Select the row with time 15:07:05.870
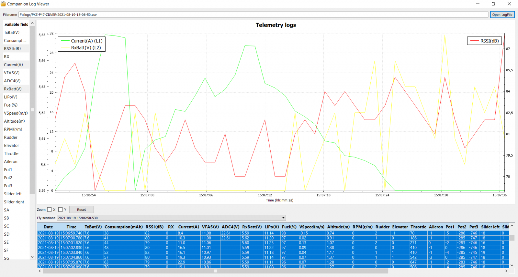518x277 pixels. (x=273, y=262)
